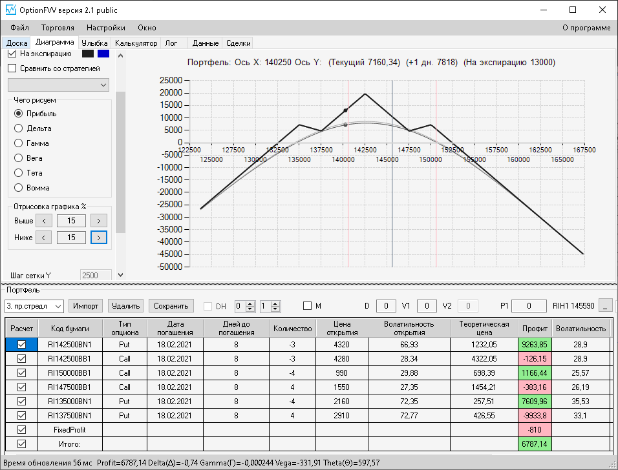Select the Прибыль radio button

click(18, 114)
